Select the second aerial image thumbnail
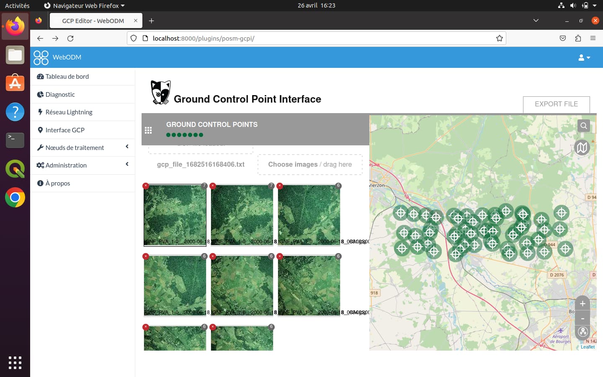Screen dimensions: 603x377 242,214
